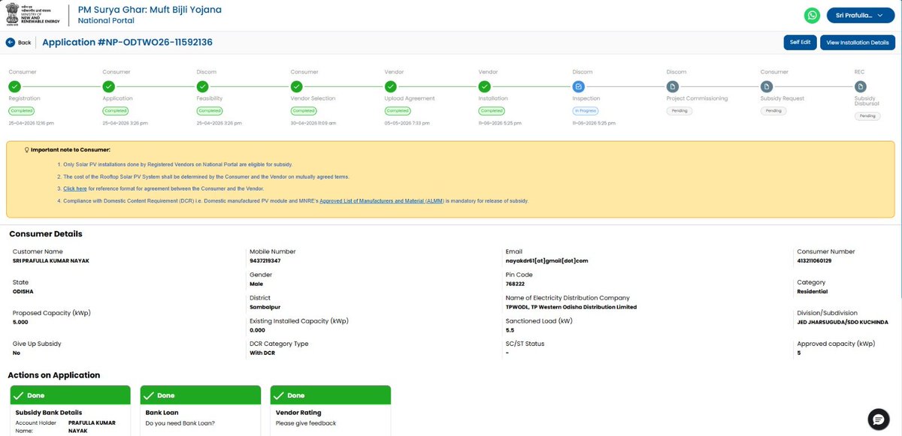Screen dimensions: 902x436
Task: Click the Give Up Subsidy value No
Action: [17, 353]
